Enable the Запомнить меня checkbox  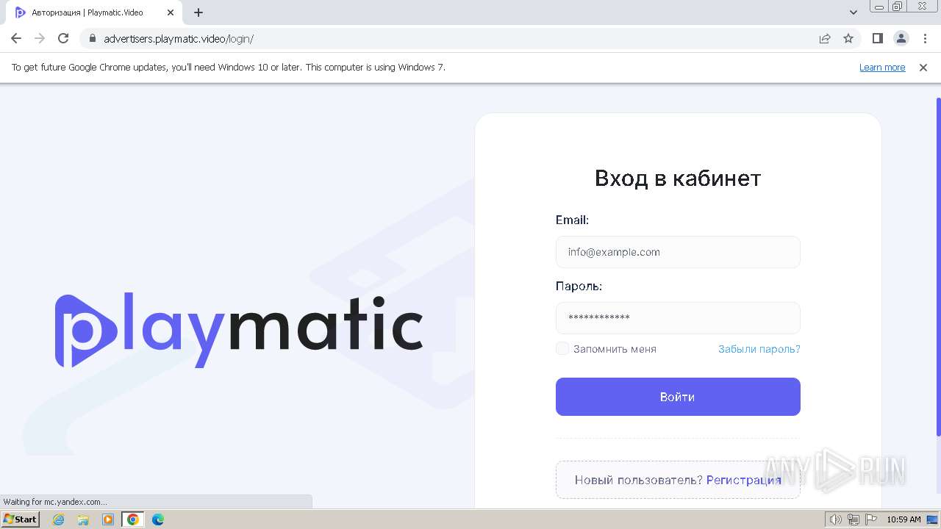pyautogui.click(x=562, y=348)
